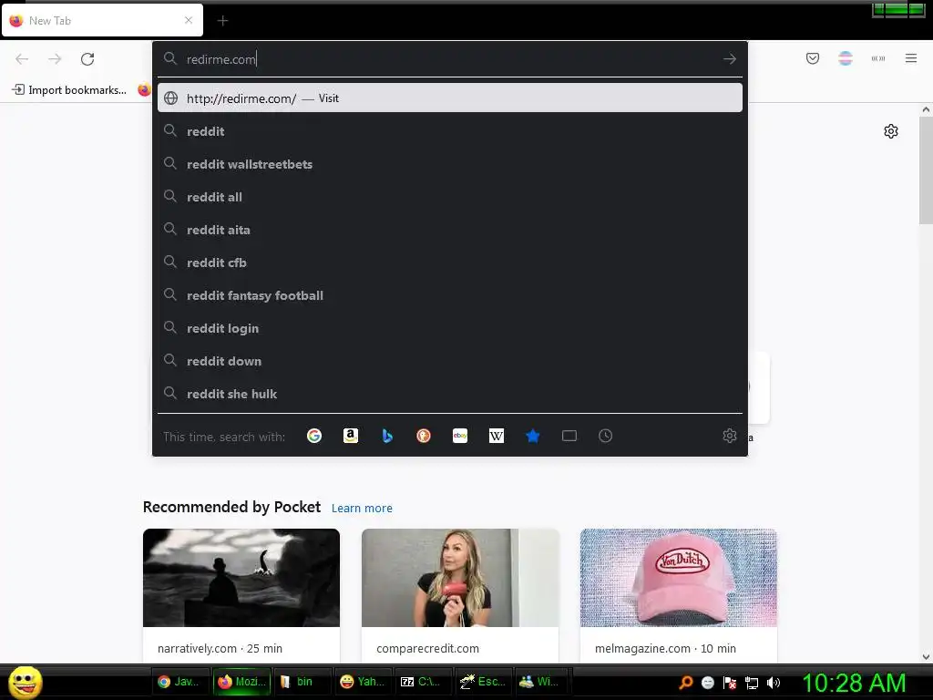This screenshot has height=700, width=933.
Task: Click the melmagazine.com · 10 min text
Action: click(x=665, y=648)
